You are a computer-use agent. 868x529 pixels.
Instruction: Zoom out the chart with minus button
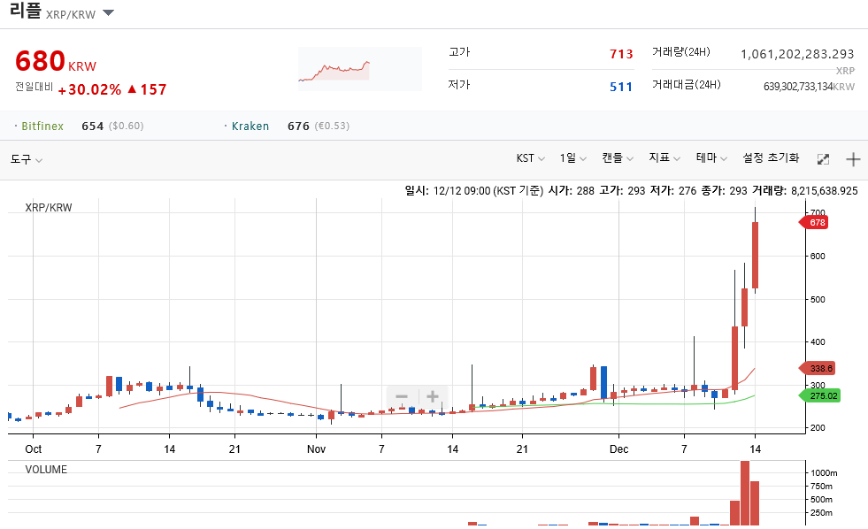pos(402,396)
